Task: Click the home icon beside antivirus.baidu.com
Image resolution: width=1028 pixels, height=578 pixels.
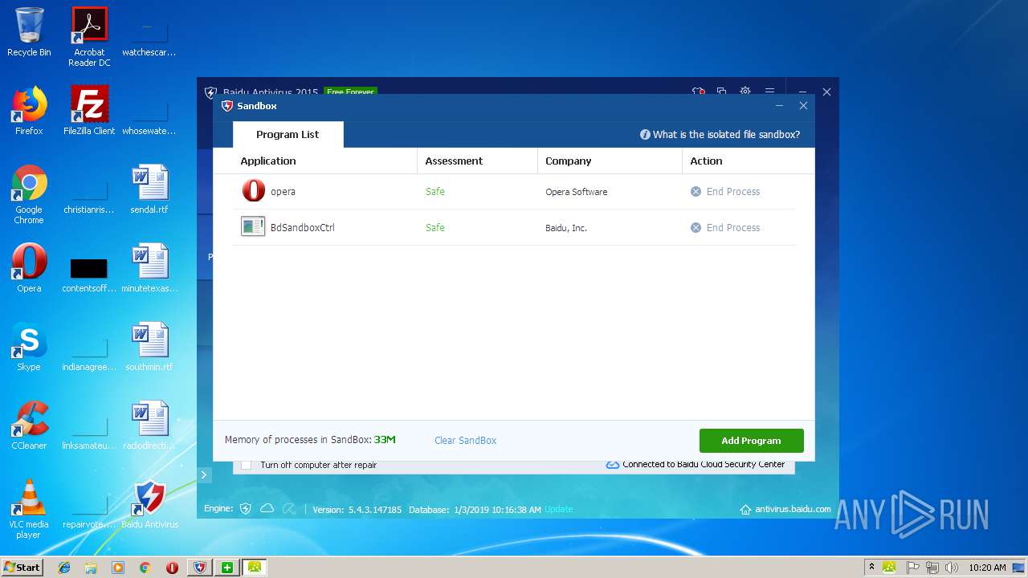Action: pyautogui.click(x=745, y=509)
